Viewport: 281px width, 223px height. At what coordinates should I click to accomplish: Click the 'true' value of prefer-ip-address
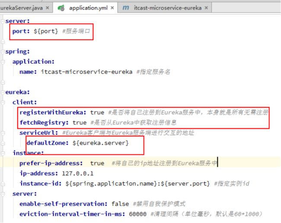pos(97,163)
